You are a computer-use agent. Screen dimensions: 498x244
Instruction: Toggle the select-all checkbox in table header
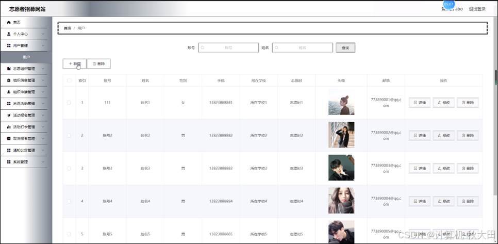69,80
